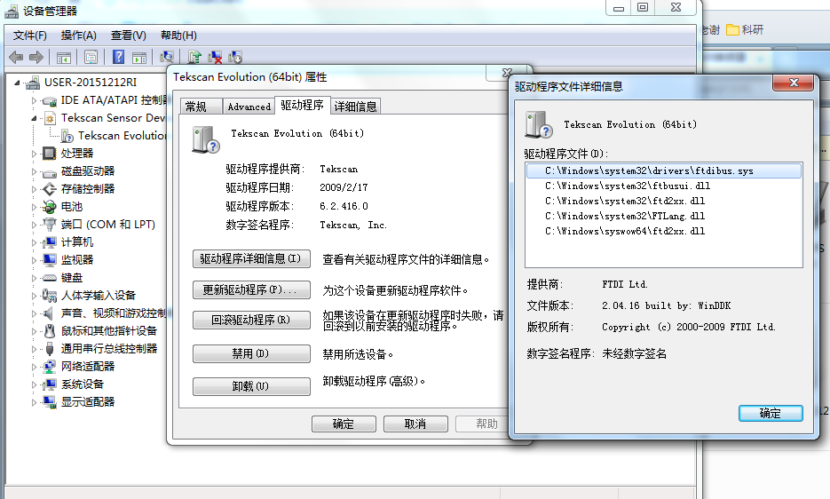This screenshot has height=499, width=830.
Task: Click the 卸载(U) button
Action: (251, 386)
